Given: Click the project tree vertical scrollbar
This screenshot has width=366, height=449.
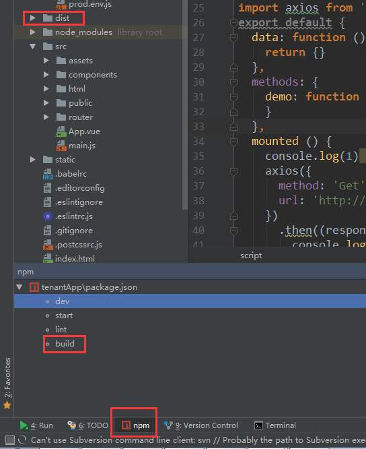Looking at the screenshot, I should pyautogui.click(x=185, y=104).
